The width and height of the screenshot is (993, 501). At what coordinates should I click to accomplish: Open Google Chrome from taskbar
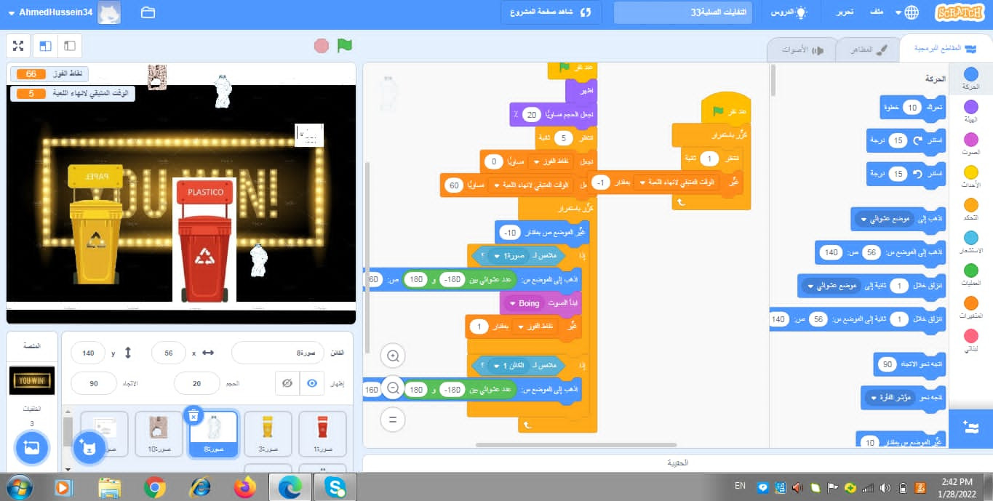tap(154, 486)
